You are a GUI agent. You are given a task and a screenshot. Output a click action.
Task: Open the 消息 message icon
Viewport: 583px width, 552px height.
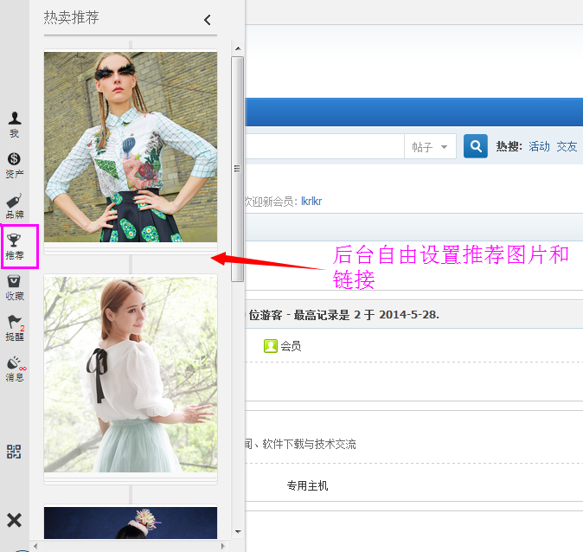[16, 369]
